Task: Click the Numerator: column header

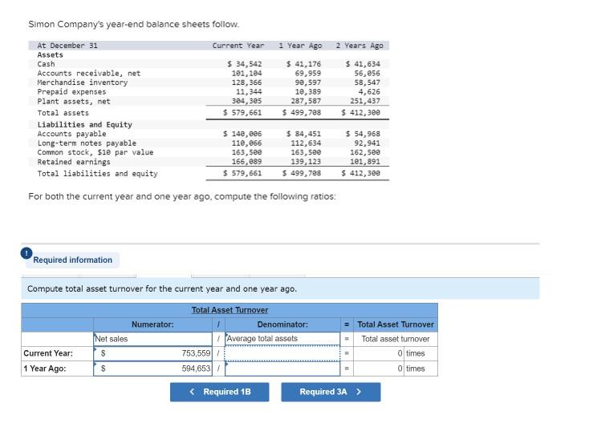Action: (152, 324)
